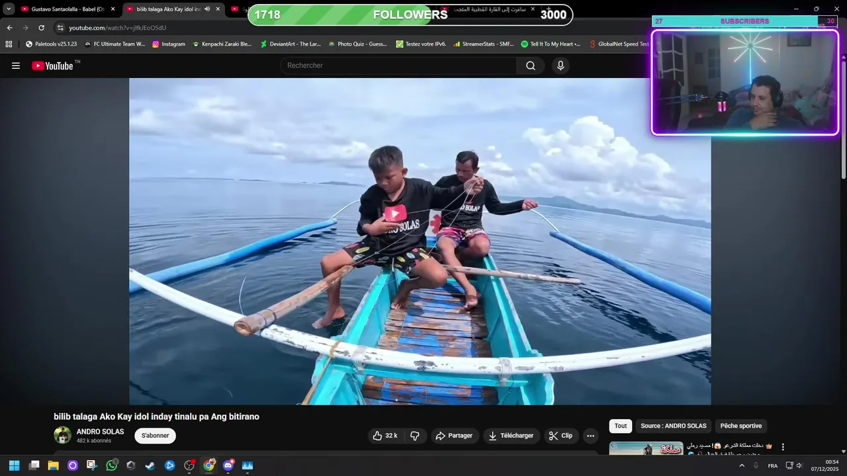Click the browser forward arrow
The width and height of the screenshot is (847, 476).
tap(26, 28)
